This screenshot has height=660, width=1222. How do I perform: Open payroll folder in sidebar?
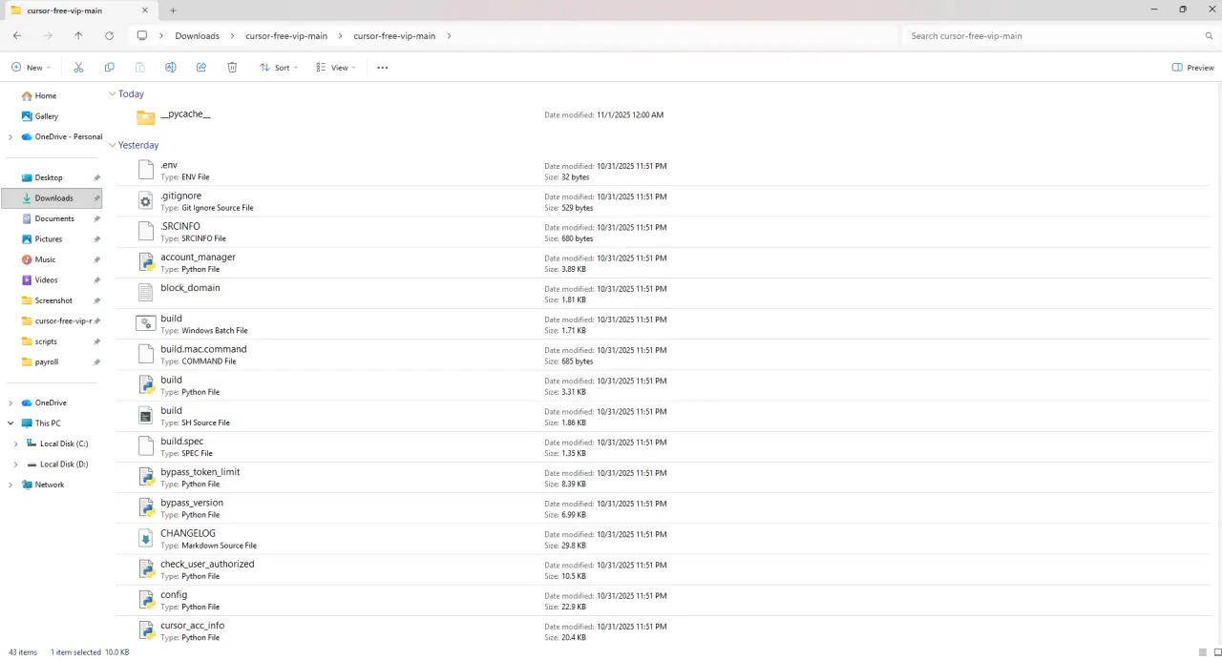[x=47, y=362]
